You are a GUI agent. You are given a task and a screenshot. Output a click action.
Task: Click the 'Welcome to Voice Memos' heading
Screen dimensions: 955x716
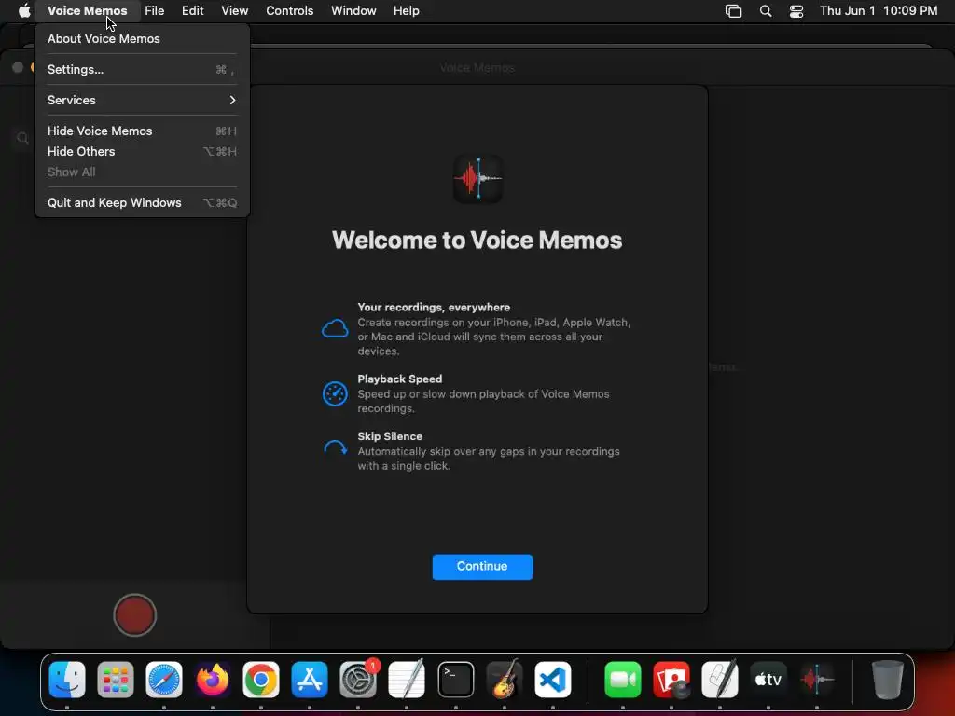coord(477,240)
